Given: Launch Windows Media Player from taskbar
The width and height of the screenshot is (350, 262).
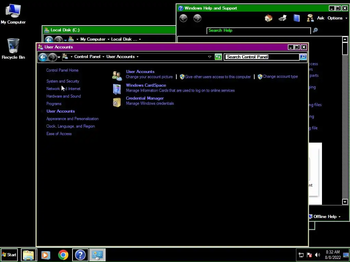Looking at the screenshot, I should click(46, 255).
